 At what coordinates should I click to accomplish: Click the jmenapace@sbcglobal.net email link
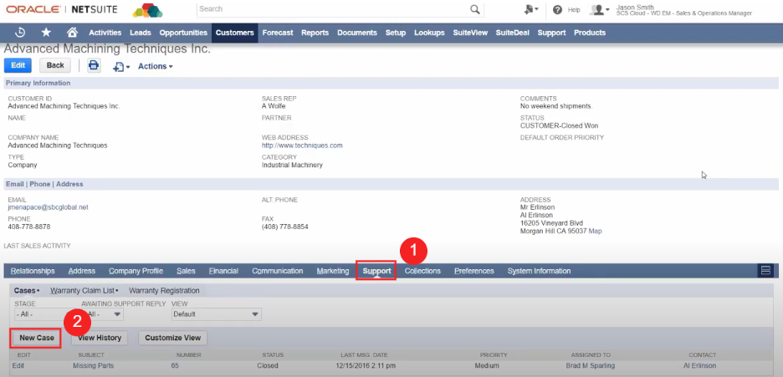click(x=48, y=207)
